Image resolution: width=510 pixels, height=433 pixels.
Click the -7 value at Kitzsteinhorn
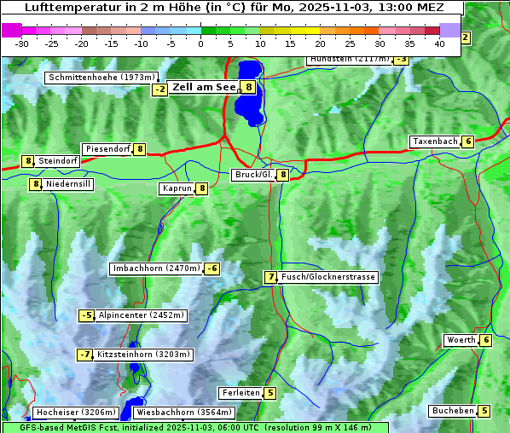tap(85, 355)
